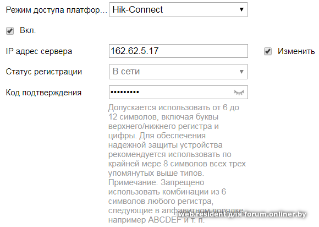Click the forum.onliner.by watermark text
Image resolution: width=319 pixels, height=227 pixels.
point(275,214)
